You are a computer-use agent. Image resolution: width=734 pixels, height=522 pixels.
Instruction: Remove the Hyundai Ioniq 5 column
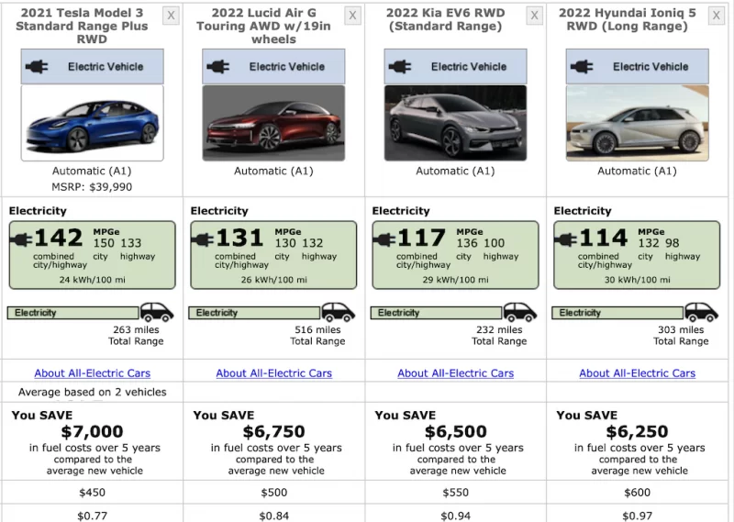(x=717, y=16)
